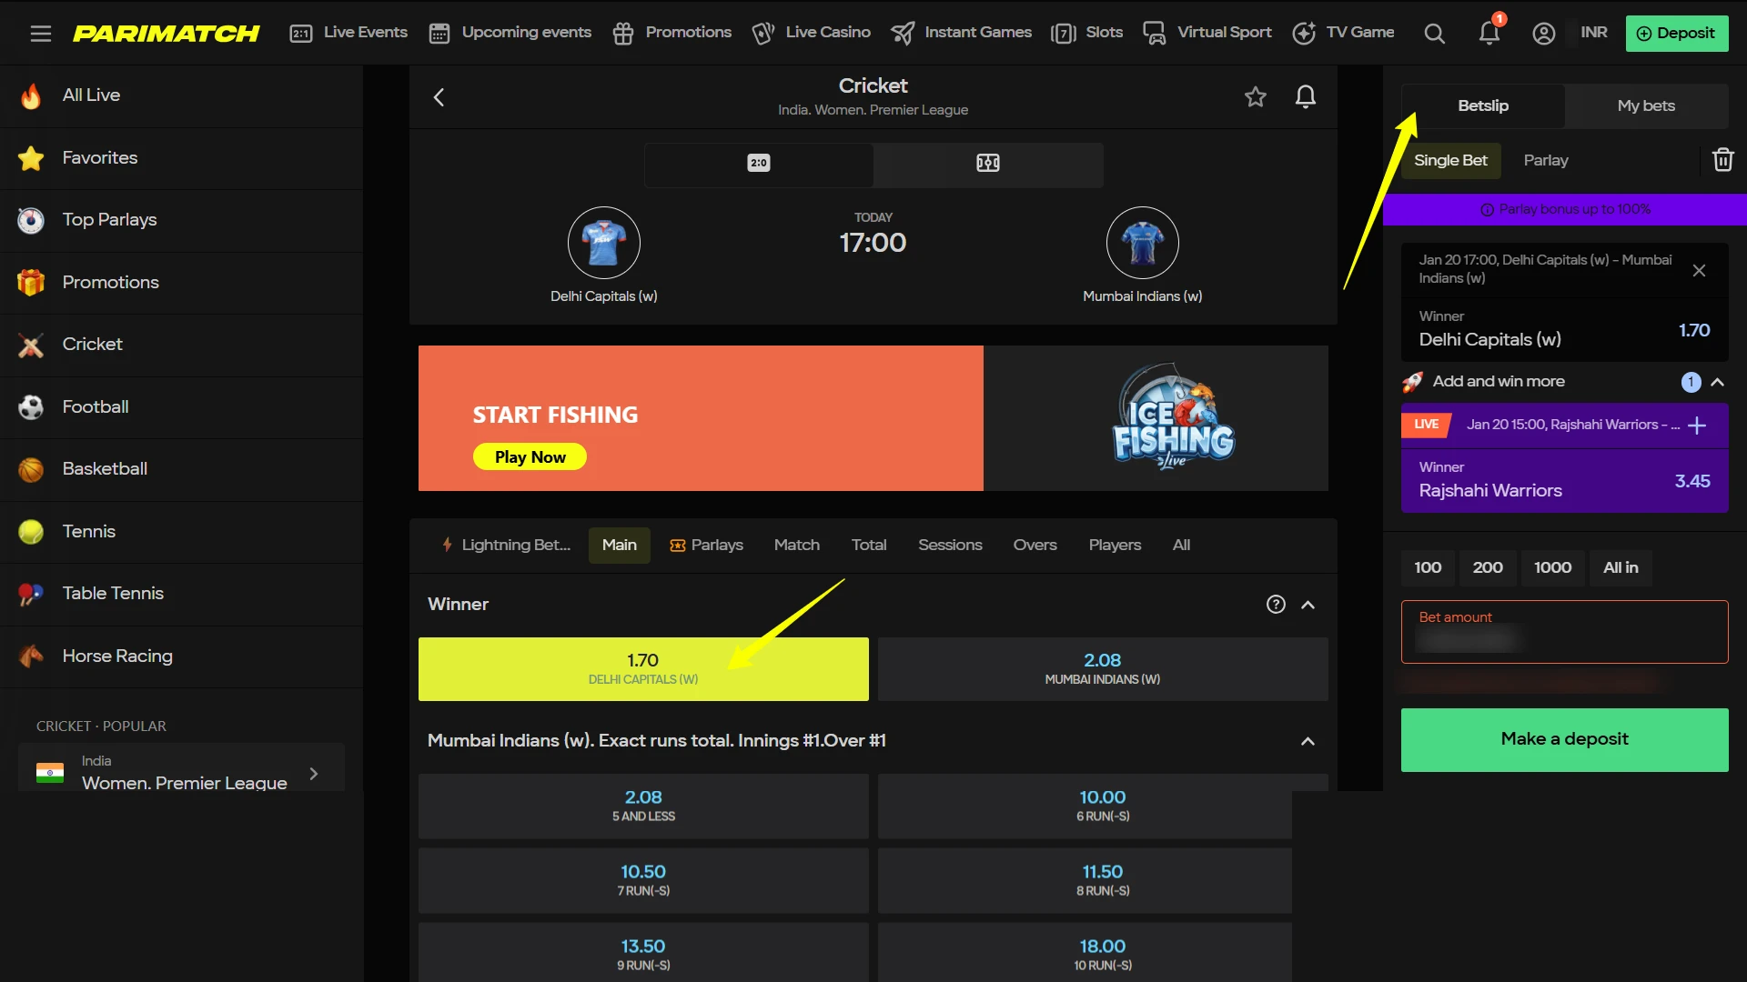
Task: Open the hamburger menu icon
Action: [x=40, y=34]
